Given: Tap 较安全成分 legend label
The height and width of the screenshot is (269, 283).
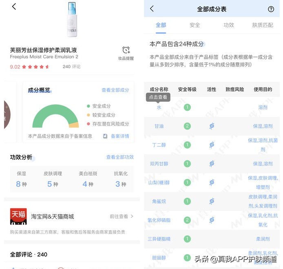Looking at the screenshot, I should pos(104,115).
